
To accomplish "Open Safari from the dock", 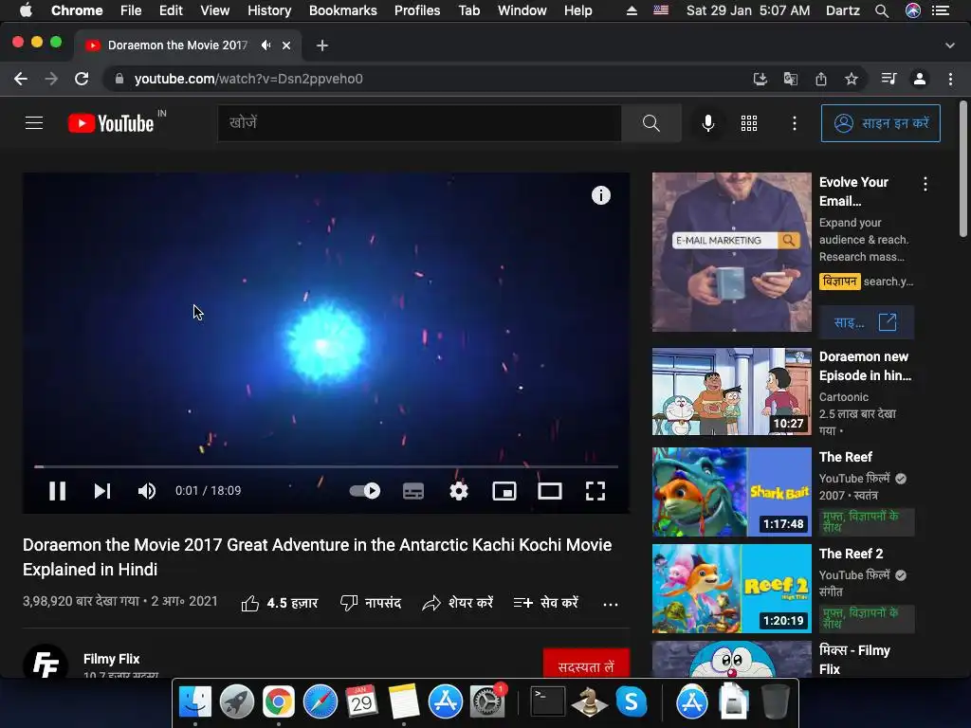I will click(321, 702).
